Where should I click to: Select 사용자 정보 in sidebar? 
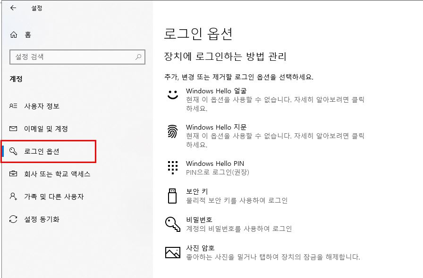[42, 106]
